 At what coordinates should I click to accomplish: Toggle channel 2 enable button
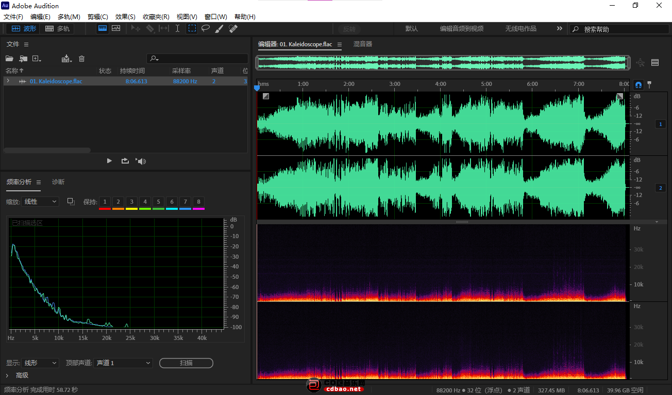tap(661, 188)
